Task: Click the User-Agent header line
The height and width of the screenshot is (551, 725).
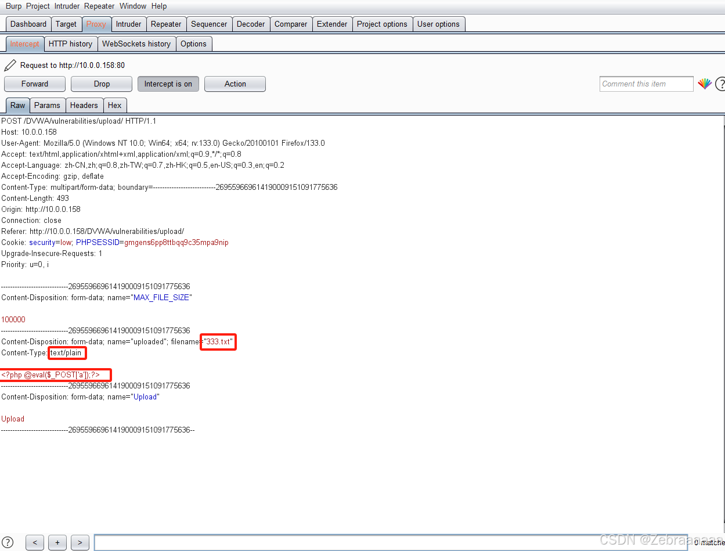Action: click(163, 143)
